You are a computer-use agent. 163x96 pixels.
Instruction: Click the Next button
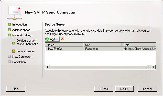[124, 89]
